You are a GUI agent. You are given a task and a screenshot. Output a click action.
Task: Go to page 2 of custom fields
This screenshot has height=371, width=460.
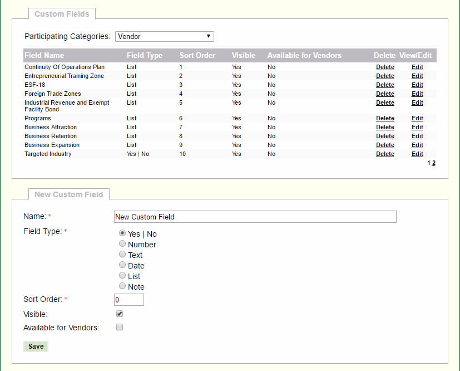pyautogui.click(x=434, y=163)
